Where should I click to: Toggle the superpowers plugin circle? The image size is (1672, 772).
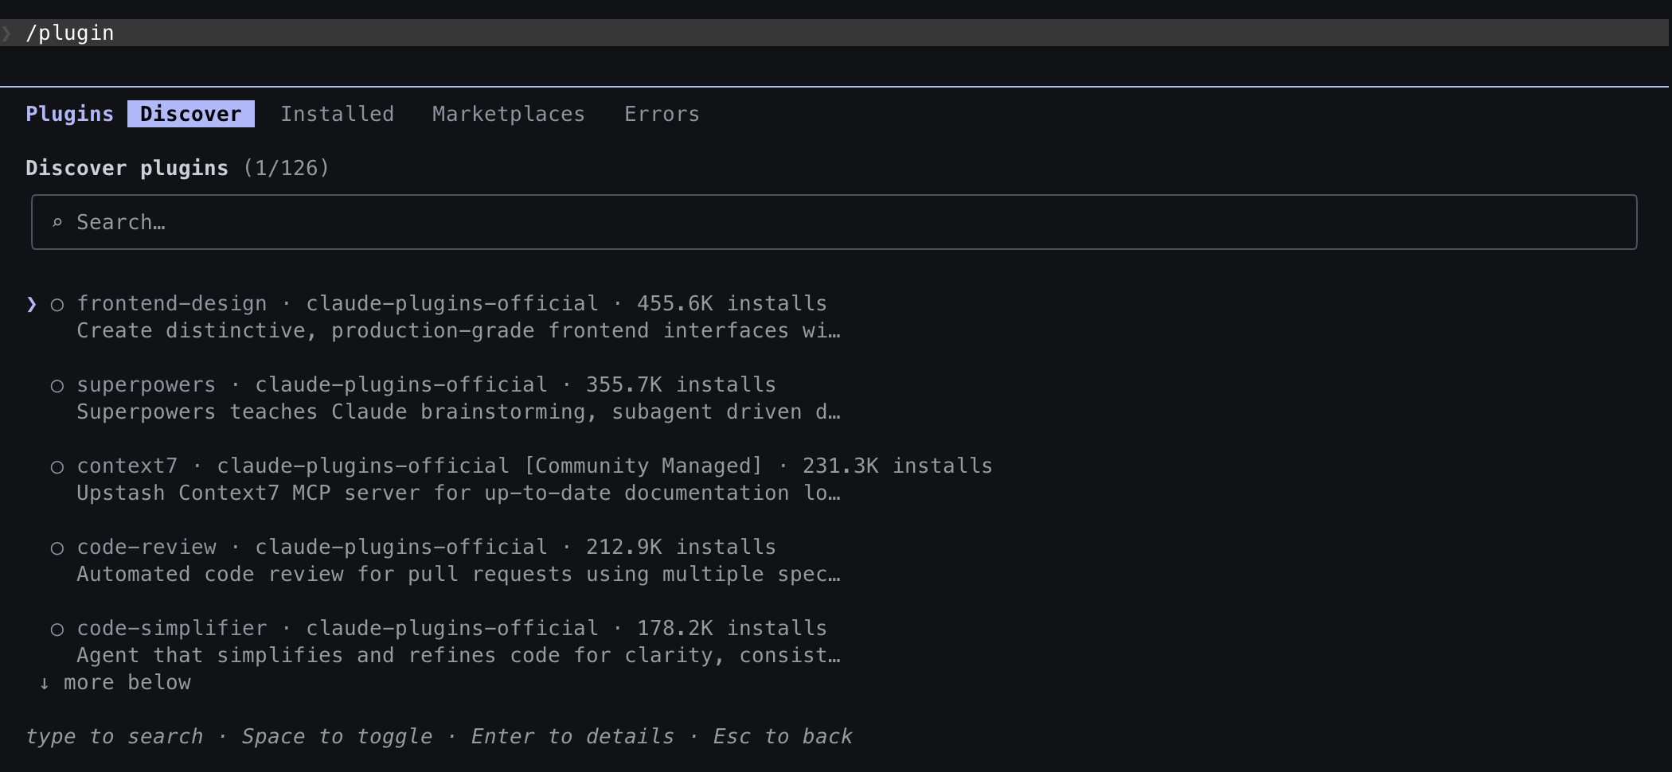tap(57, 386)
